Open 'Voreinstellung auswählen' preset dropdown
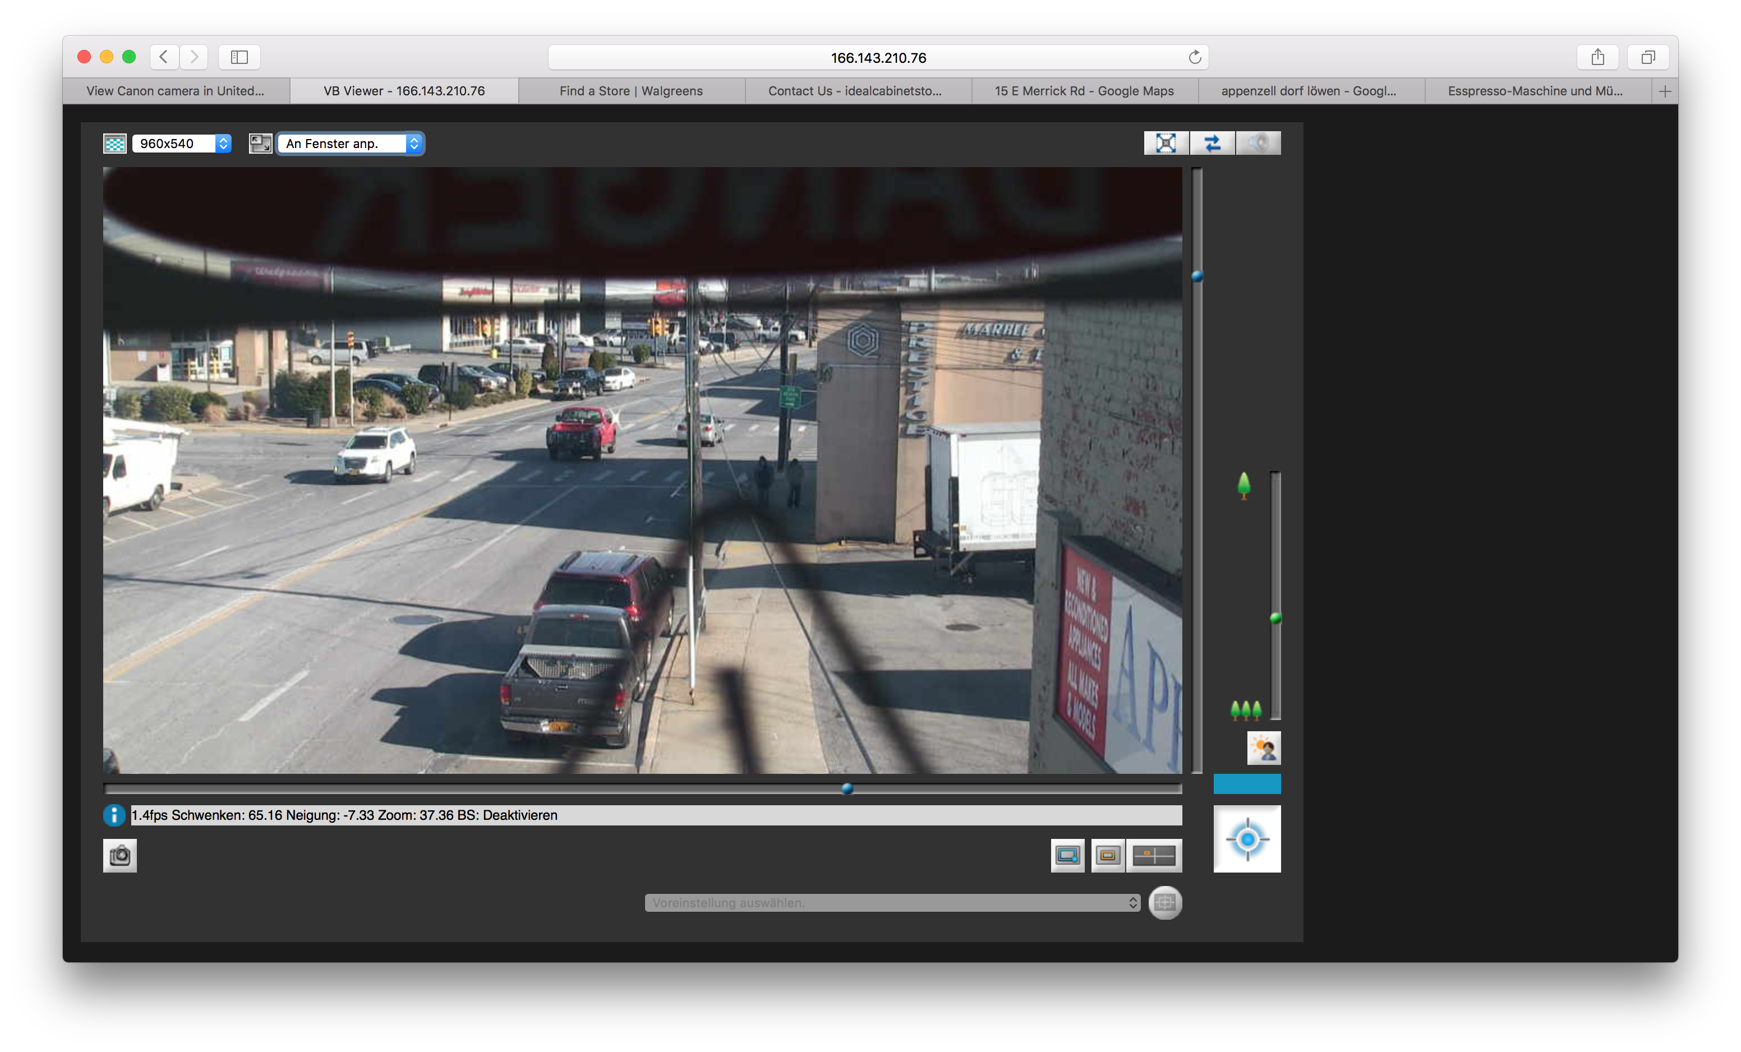Viewport: 1741px width, 1052px height. tap(892, 902)
